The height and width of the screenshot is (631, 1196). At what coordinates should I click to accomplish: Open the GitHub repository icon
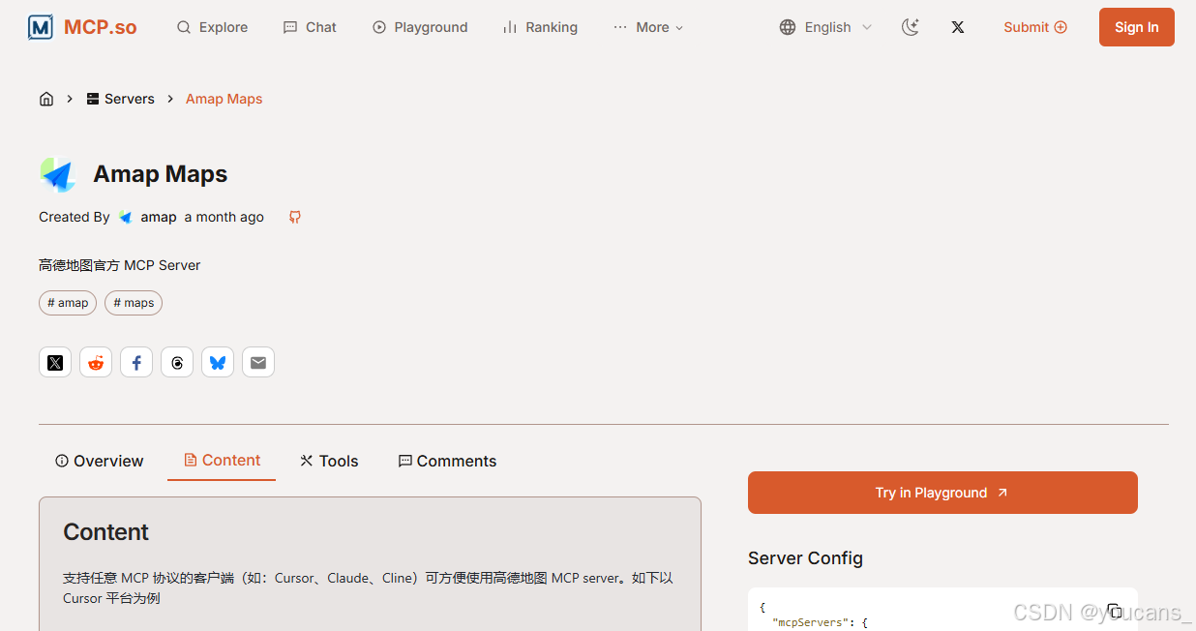[295, 217]
